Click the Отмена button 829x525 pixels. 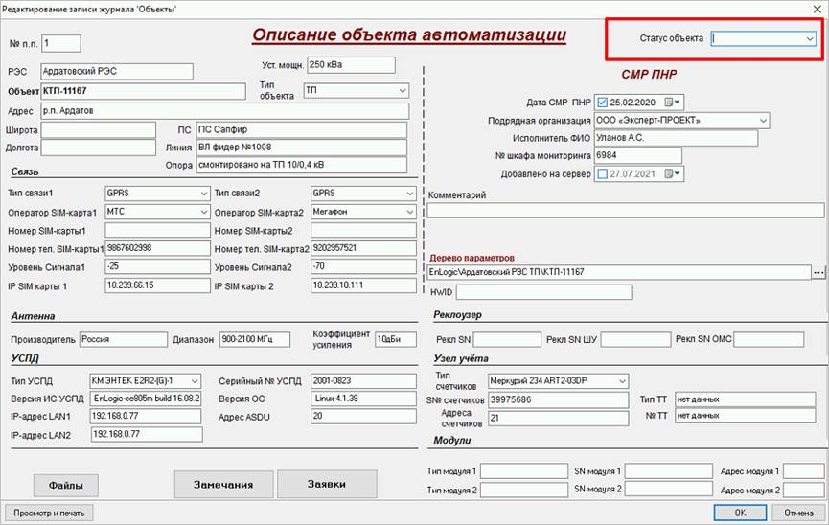(798, 513)
